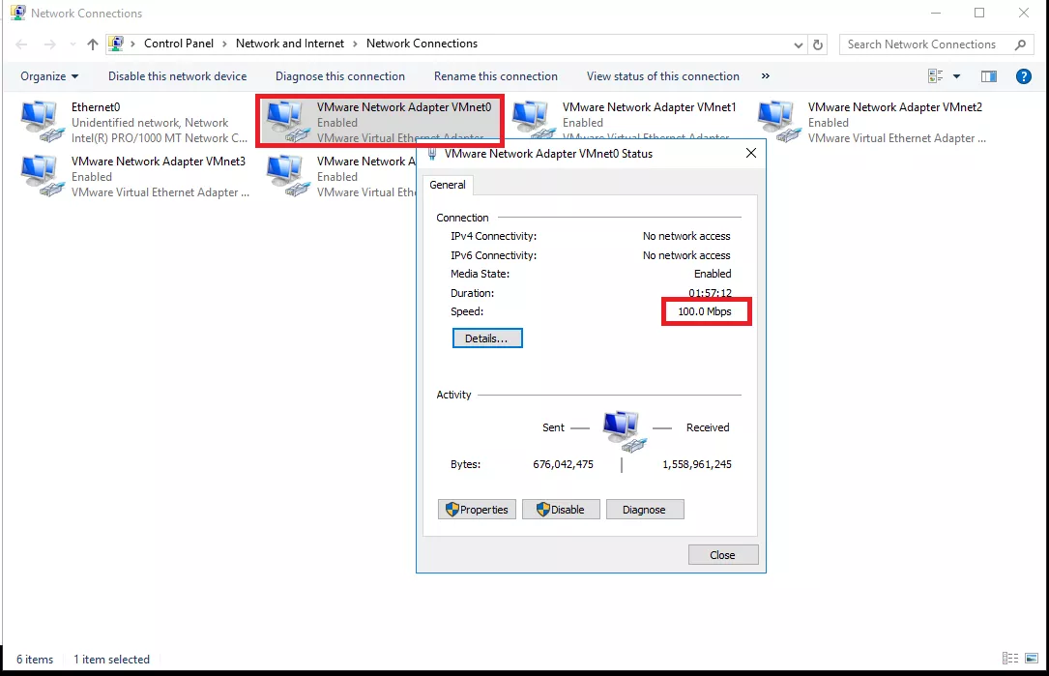Click Disable this network device
This screenshot has width=1049, height=676.
(x=177, y=76)
